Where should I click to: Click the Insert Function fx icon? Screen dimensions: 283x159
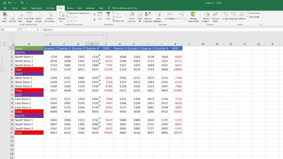(38, 30)
